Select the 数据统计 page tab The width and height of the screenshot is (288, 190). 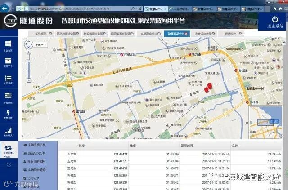point(230,34)
